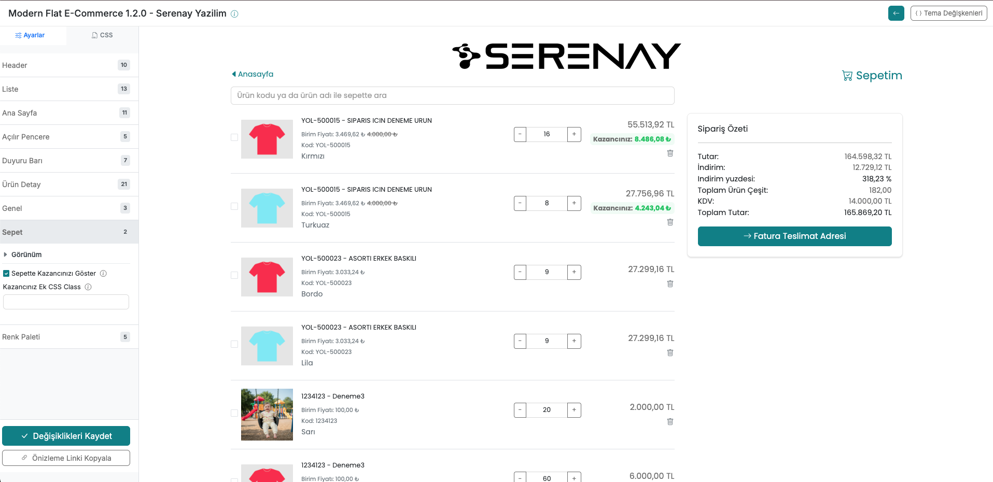993x482 pixels.
Task: Click Fatura Teslimat Adresi button
Action: click(x=794, y=236)
